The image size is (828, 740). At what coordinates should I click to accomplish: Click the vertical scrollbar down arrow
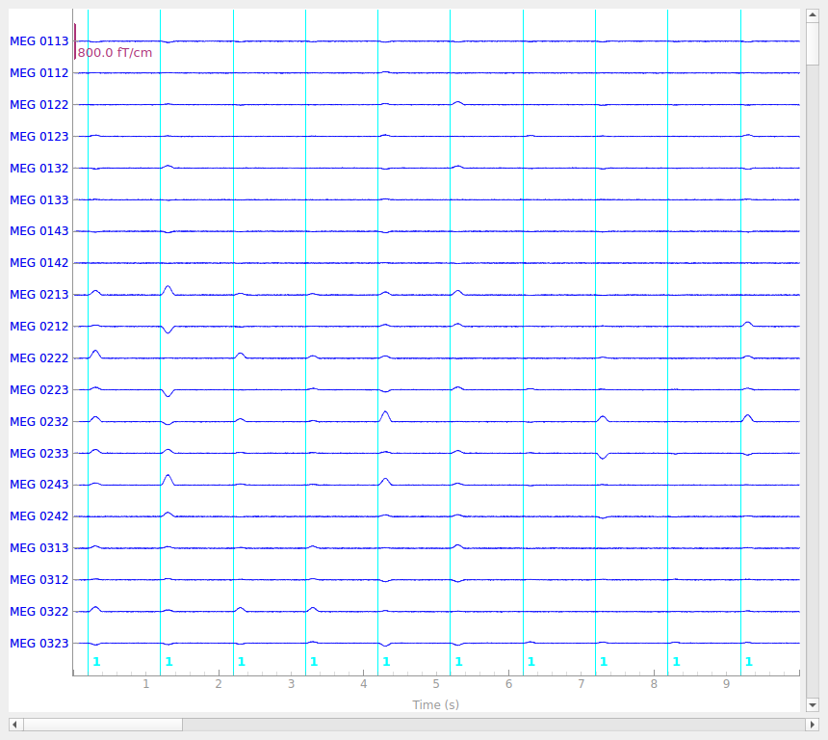tap(813, 705)
